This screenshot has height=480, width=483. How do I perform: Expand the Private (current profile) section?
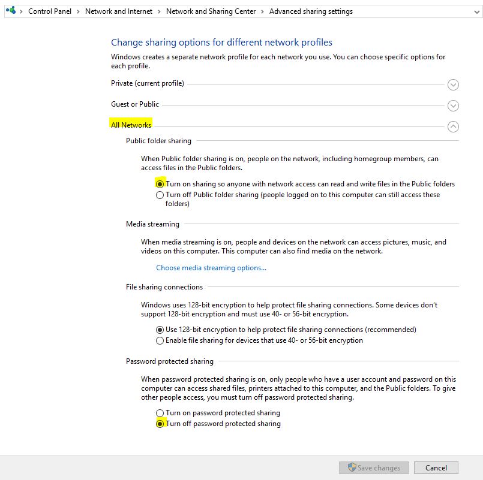(x=453, y=84)
